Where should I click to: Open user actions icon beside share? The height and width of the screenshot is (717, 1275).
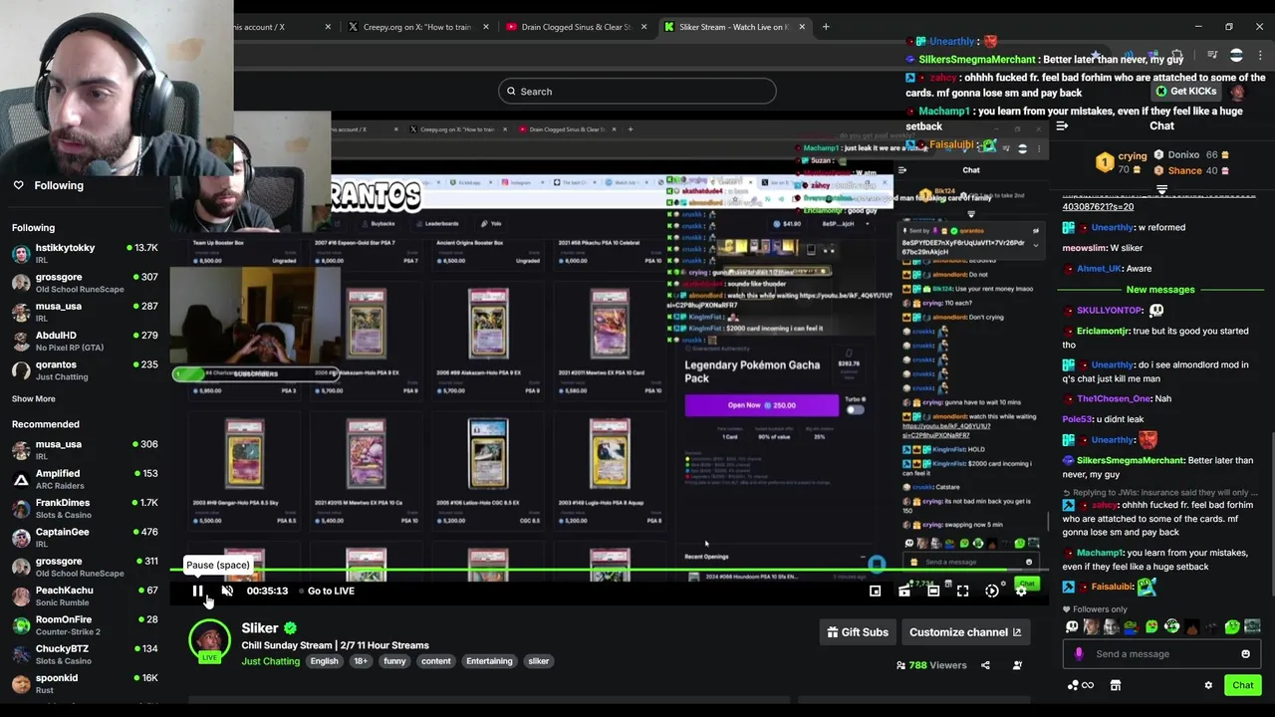click(1017, 665)
